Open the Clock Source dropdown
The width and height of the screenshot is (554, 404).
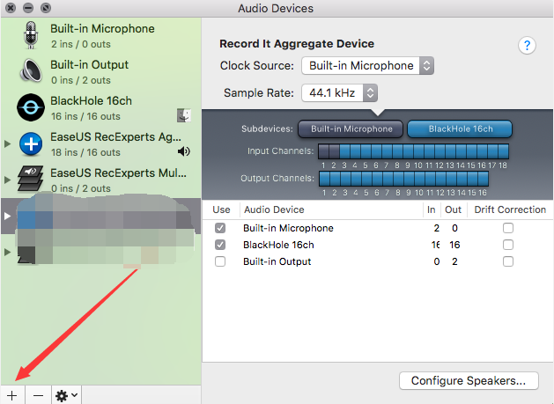coord(368,66)
